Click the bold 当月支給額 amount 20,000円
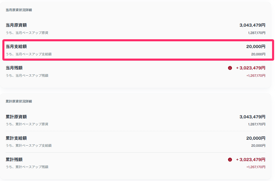Image resolution: width=275 pixels, height=181 pixels. point(256,47)
